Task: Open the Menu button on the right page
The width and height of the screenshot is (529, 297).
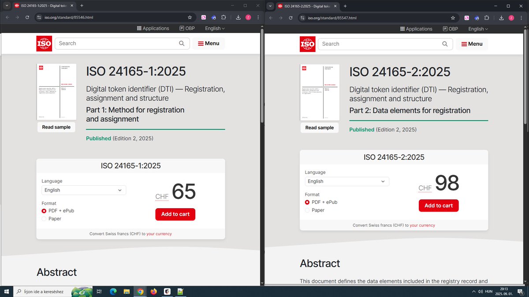Action: tap(472, 44)
